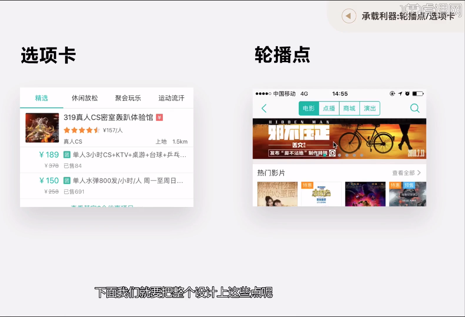The image size is (465, 317).
Task: Open the third hot movie poster
Action: 365,194
